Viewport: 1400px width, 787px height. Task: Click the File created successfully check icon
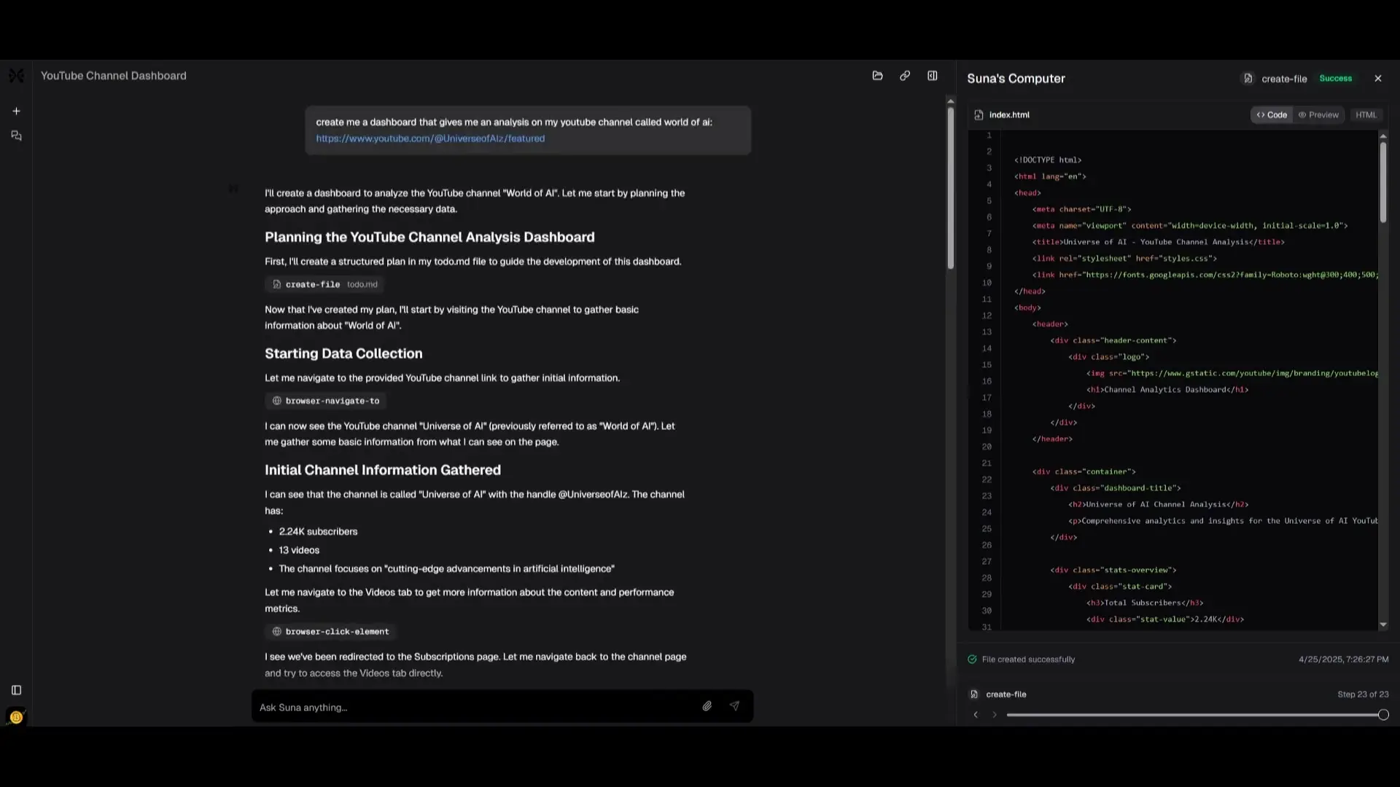click(x=972, y=659)
